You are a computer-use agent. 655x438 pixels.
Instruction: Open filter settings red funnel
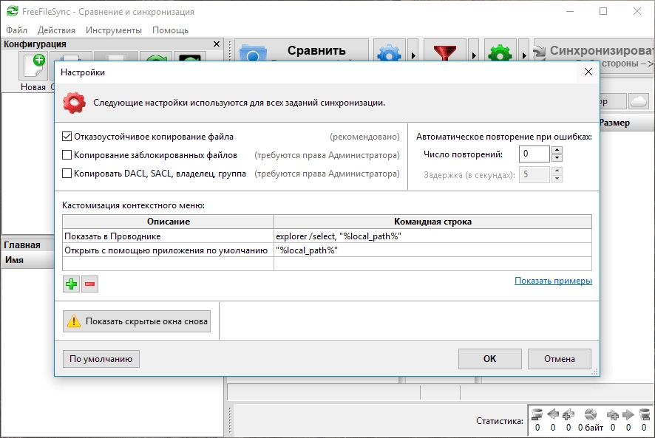click(x=445, y=52)
